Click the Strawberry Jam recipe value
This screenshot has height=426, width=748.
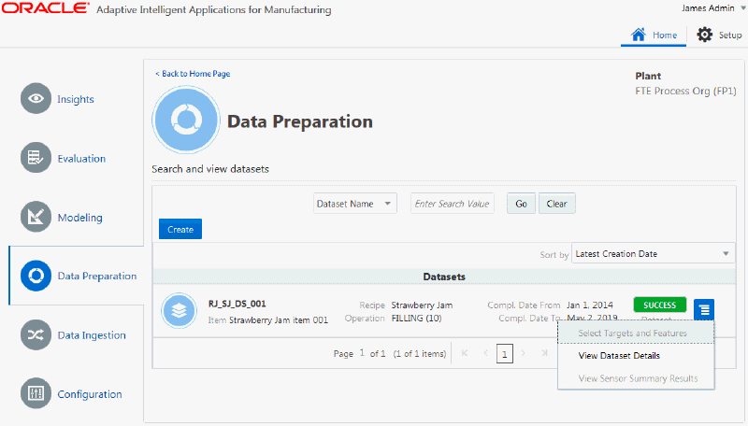click(x=422, y=305)
